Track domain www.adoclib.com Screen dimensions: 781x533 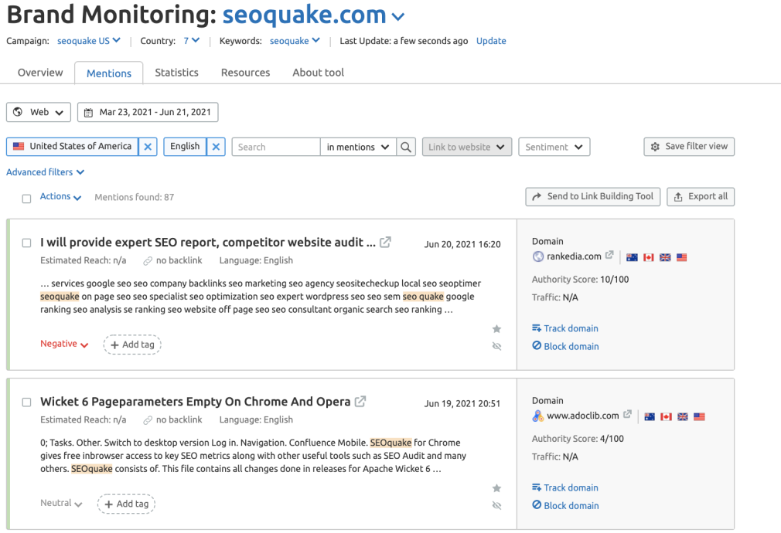[x=564, y=487]
